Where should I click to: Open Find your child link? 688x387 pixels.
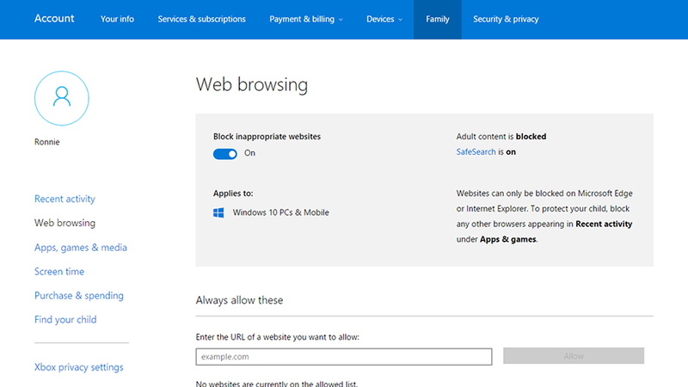65,320
